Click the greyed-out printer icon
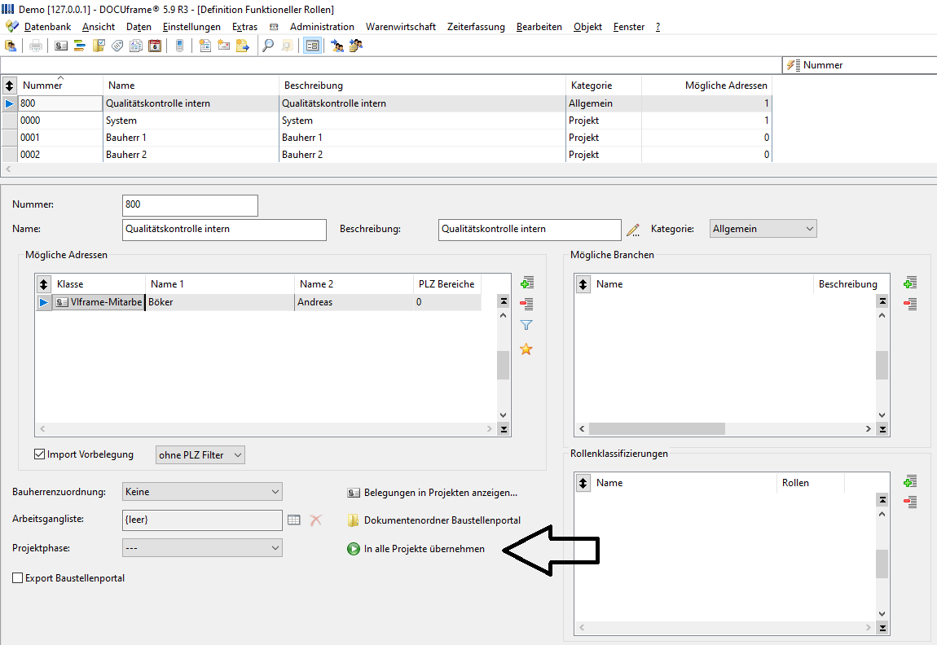 tap(36, 46)
